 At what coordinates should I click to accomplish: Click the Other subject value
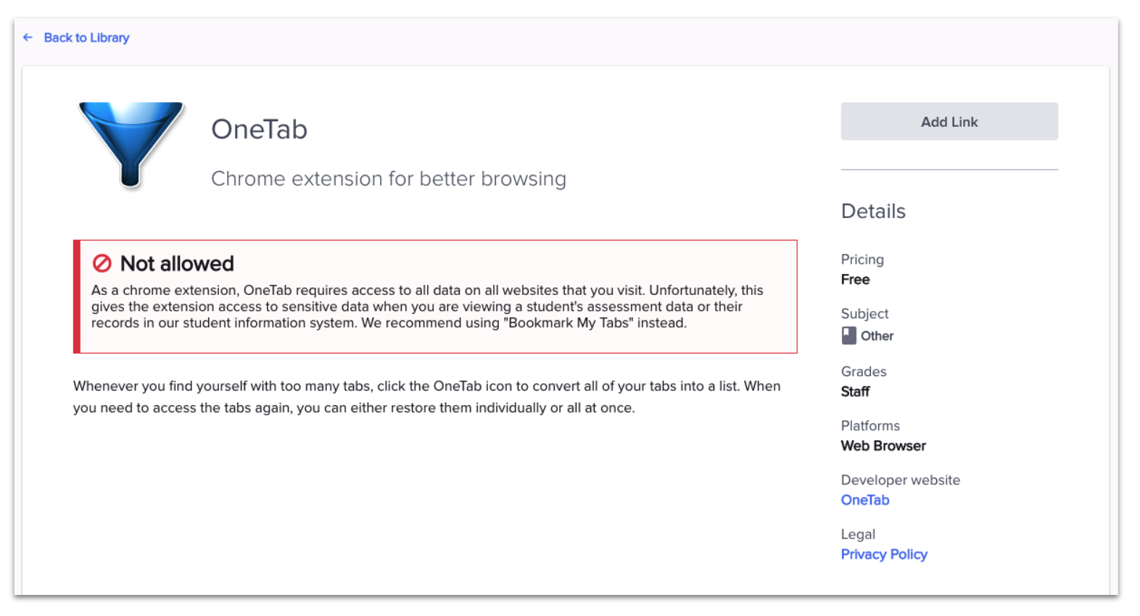(x=877, y=336)
